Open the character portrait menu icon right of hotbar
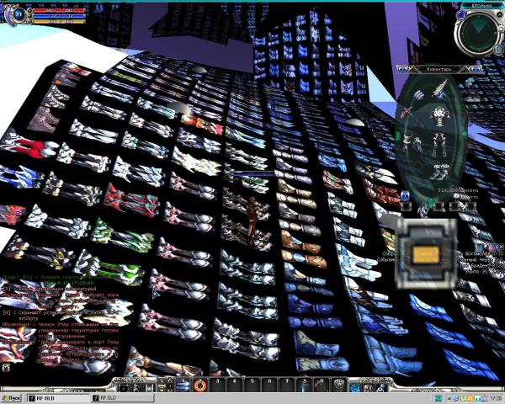 [x=369, y=387]
